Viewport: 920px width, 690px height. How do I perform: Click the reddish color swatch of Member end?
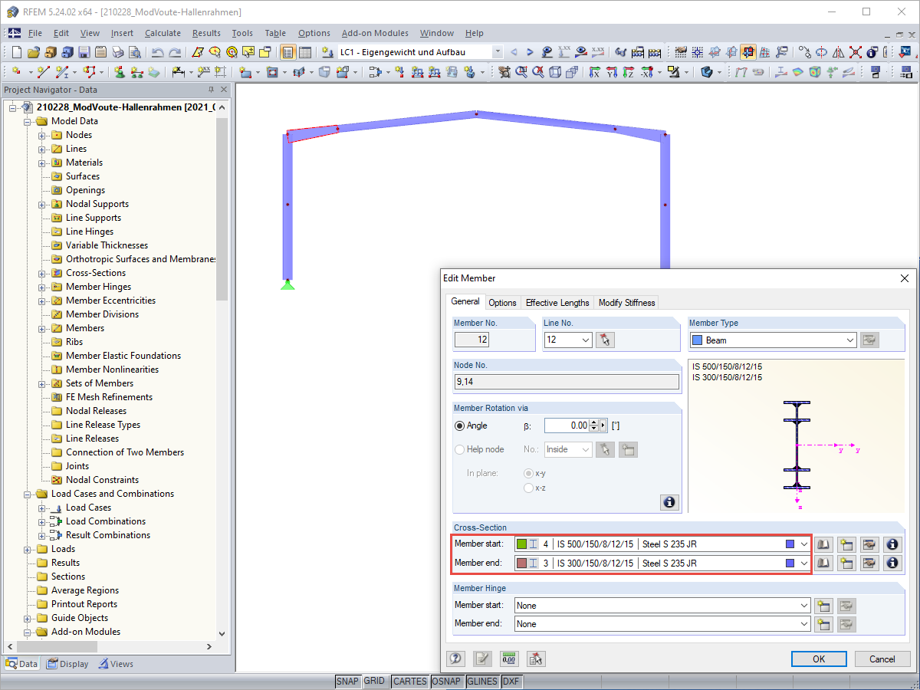click(x=522, y=563)
